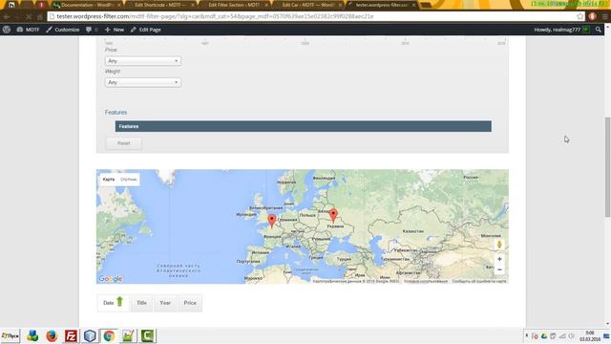611x344 pixels.
Task: Sort results by Title
Action: (141, 303)
